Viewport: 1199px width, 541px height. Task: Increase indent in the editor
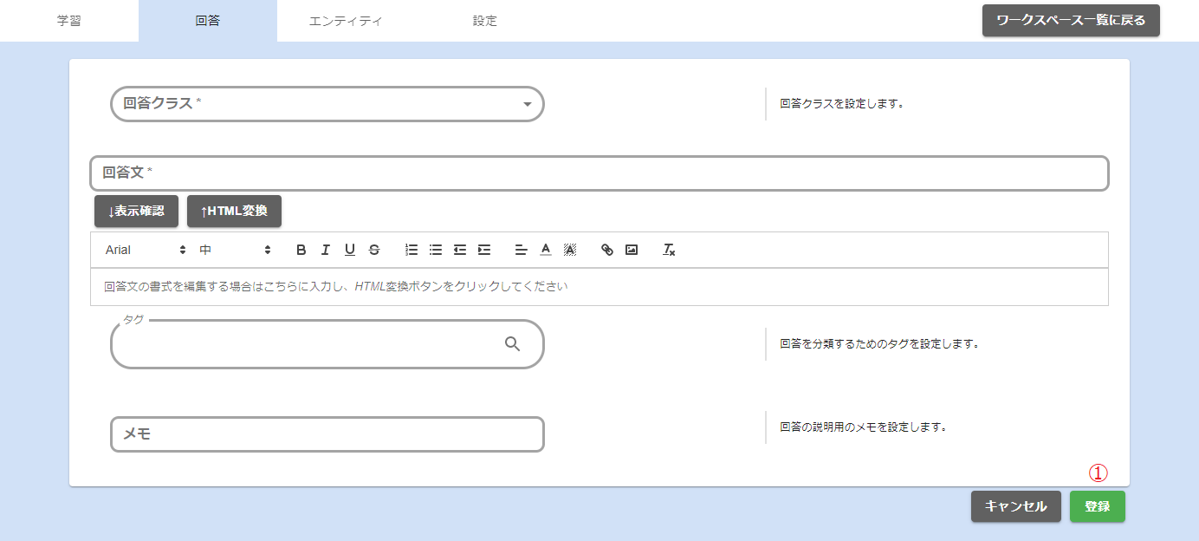point(484,250)
